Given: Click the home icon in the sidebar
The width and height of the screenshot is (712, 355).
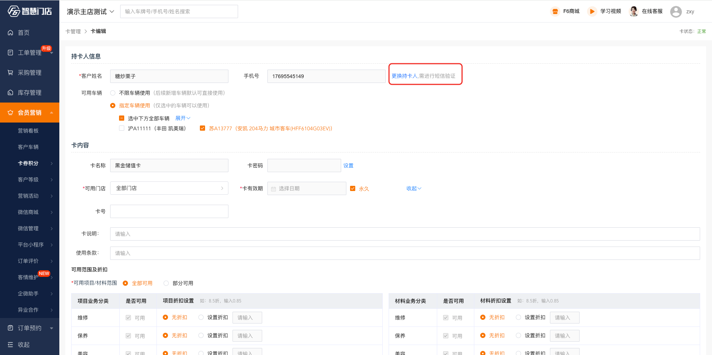Looking at the screenshot, I should pos(10,33).
